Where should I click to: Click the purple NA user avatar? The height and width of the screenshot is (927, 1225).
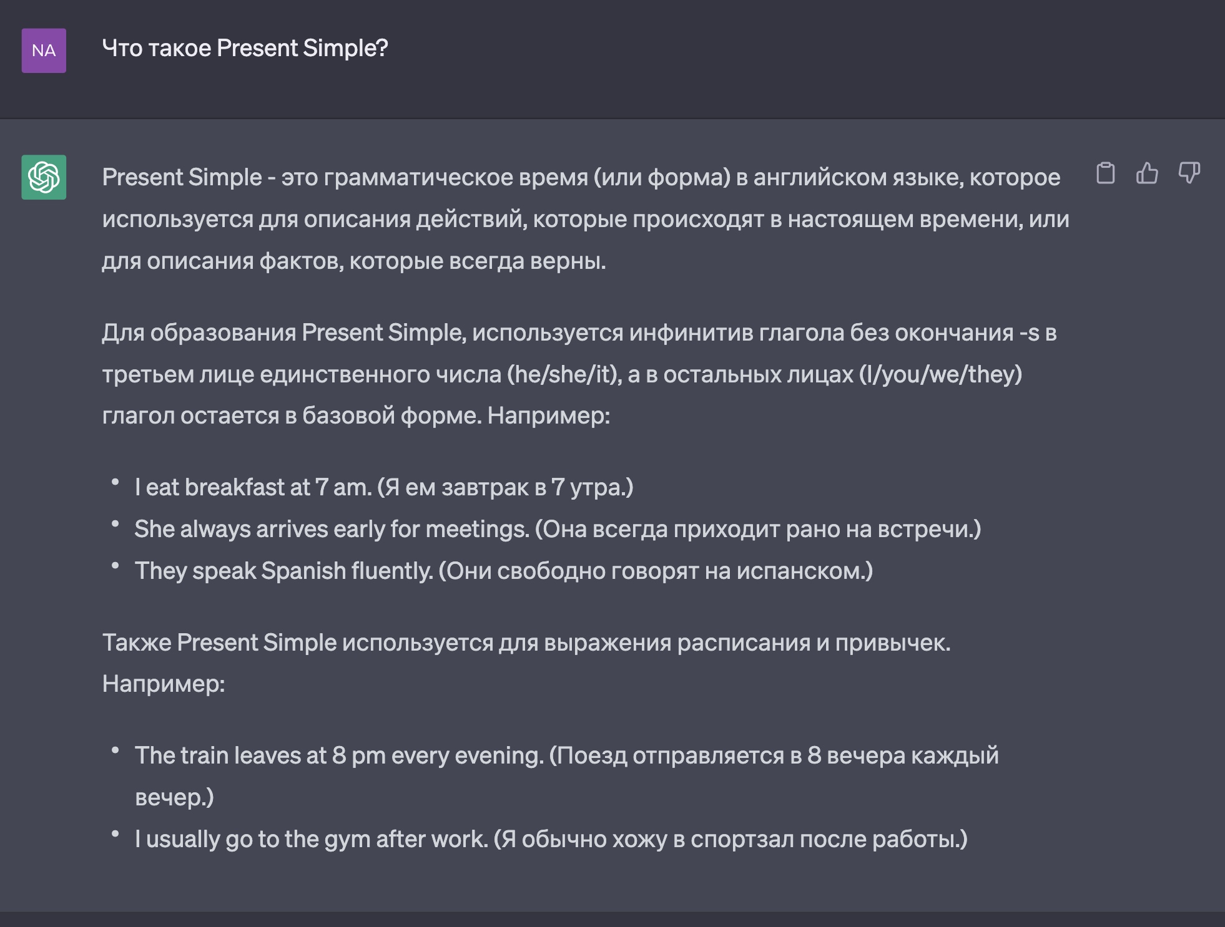[44, 51]
